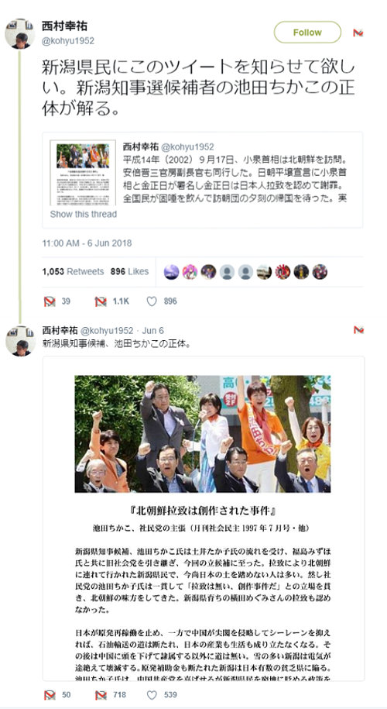The image size is (387, 709).
Task: Click the retweet icon showing 1.1K
Action: 101,301
